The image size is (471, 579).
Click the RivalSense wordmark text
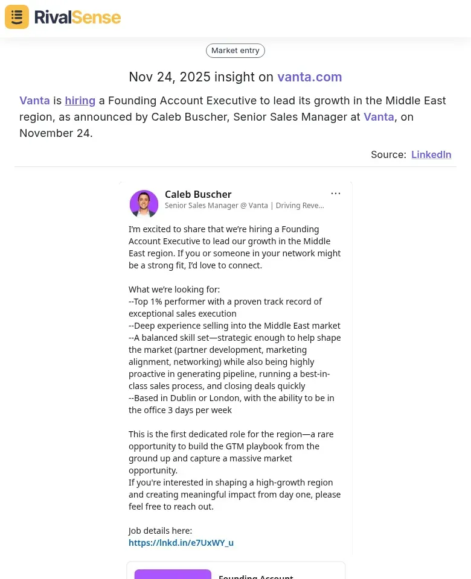[77, 17]
